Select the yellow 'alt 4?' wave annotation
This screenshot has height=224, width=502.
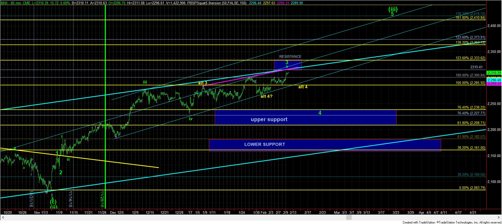(266, 96)
